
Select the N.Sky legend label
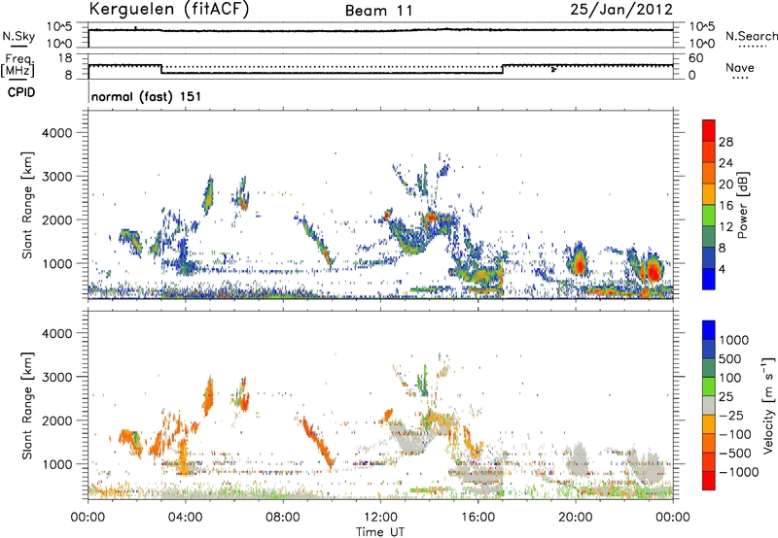click(x=18, y=36)
